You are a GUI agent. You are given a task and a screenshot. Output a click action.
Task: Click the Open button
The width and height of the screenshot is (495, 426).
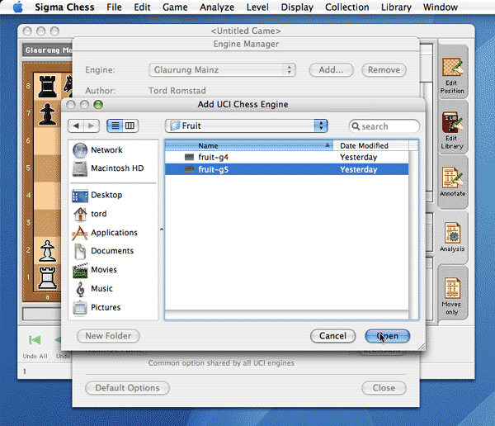388,336
